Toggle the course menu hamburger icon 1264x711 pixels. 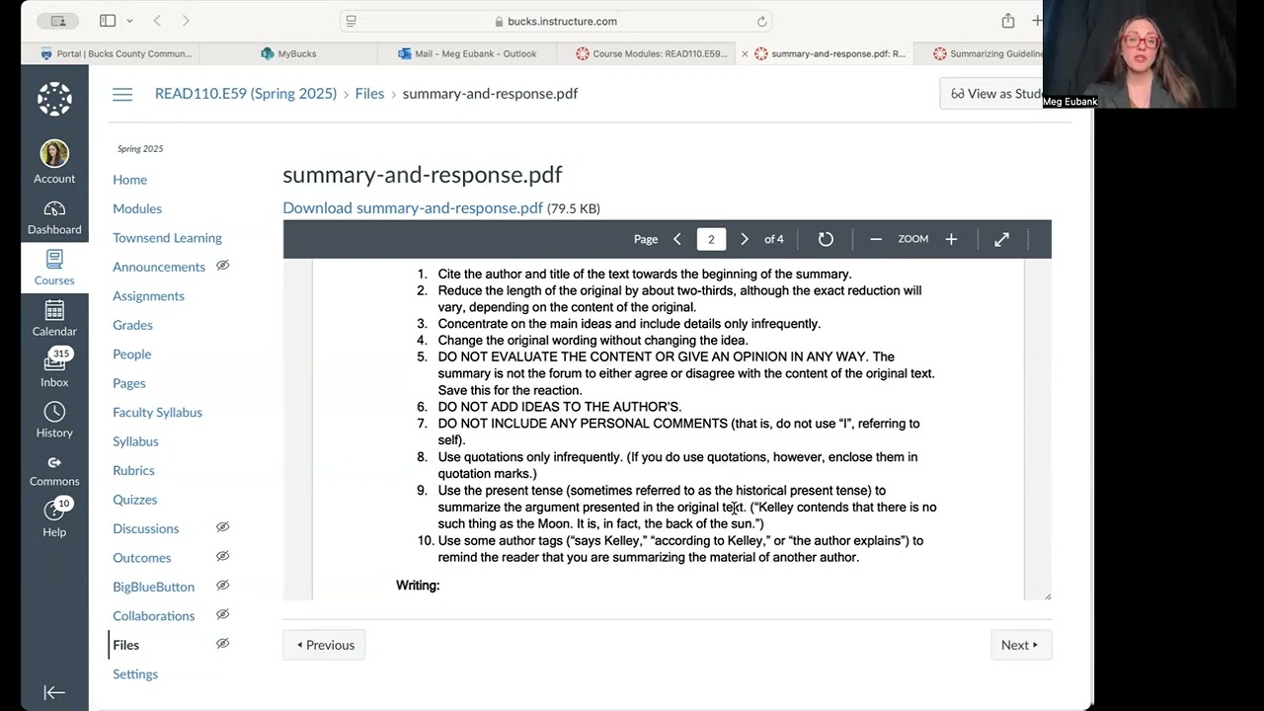pyautogui.click(x=122, y=94)
